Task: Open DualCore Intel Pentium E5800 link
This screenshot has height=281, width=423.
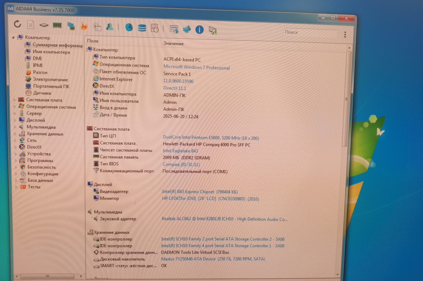Action: [x=211, y=138]
